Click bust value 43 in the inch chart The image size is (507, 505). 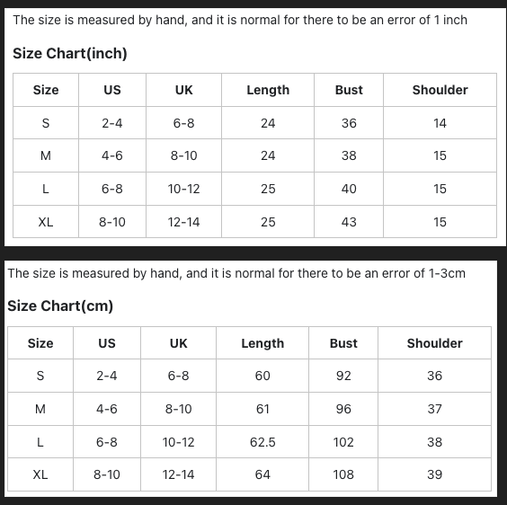coord(349,222)
